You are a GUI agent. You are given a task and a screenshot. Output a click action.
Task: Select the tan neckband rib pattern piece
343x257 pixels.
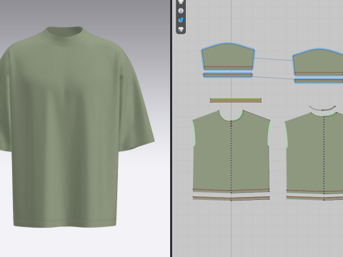(236, 101)
